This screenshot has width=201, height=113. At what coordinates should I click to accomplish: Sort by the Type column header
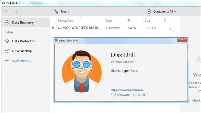point(108,20)
